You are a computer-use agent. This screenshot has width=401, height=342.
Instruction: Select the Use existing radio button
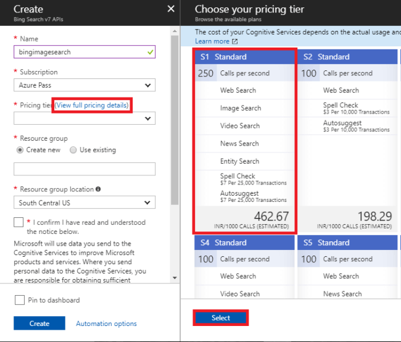coord(73,150)
